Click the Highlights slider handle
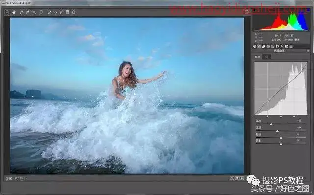The width and height of the screenshot is (314, 195). click(271, 124)
